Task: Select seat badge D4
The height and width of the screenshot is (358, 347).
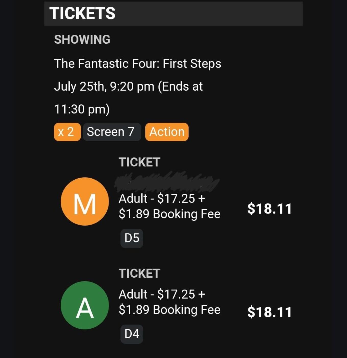Action: coord(132,334)
